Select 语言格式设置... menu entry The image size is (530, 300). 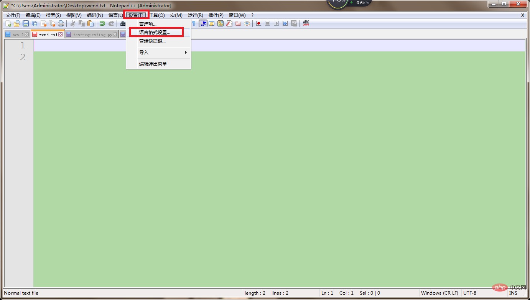pyautogui.click(x=155, y=33)
